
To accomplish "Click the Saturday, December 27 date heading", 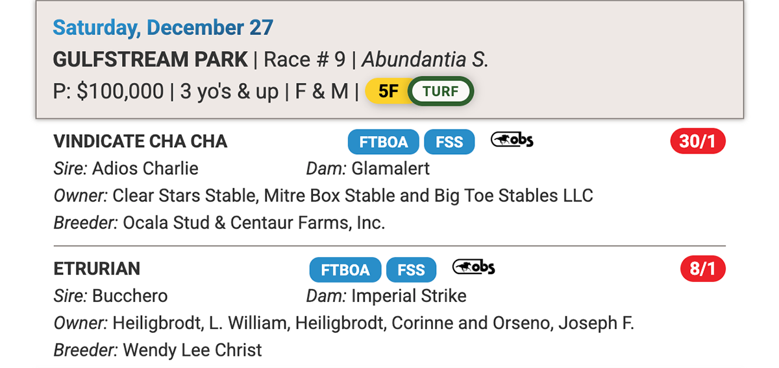I will (x=163, y=28).
